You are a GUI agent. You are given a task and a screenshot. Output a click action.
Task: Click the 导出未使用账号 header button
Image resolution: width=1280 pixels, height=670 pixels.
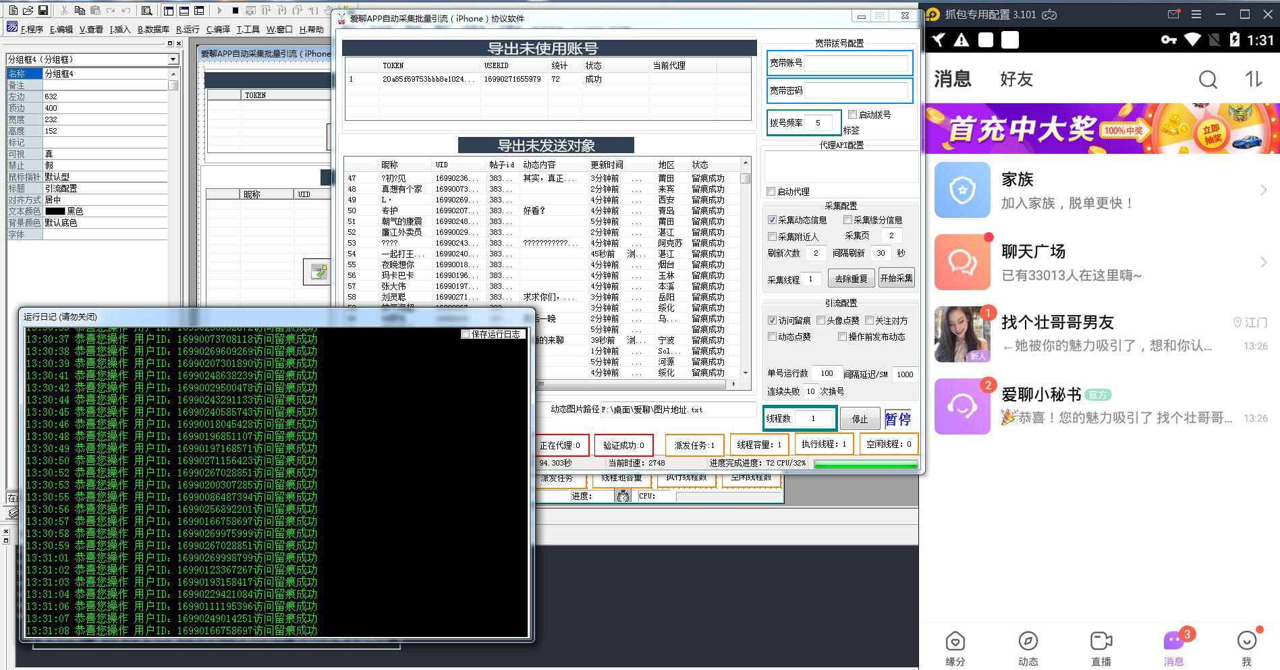coord(549,48)
